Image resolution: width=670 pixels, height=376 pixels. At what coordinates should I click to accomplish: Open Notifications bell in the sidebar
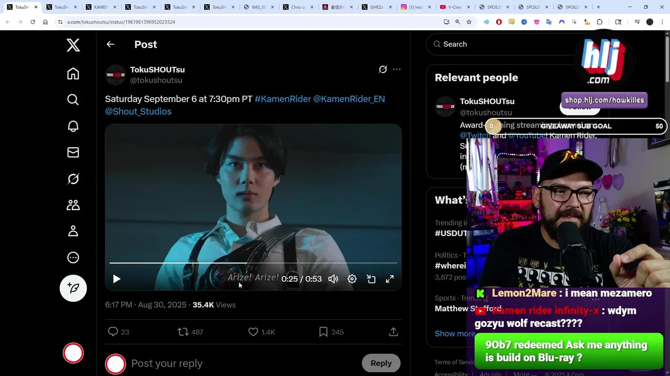point(73,126)
